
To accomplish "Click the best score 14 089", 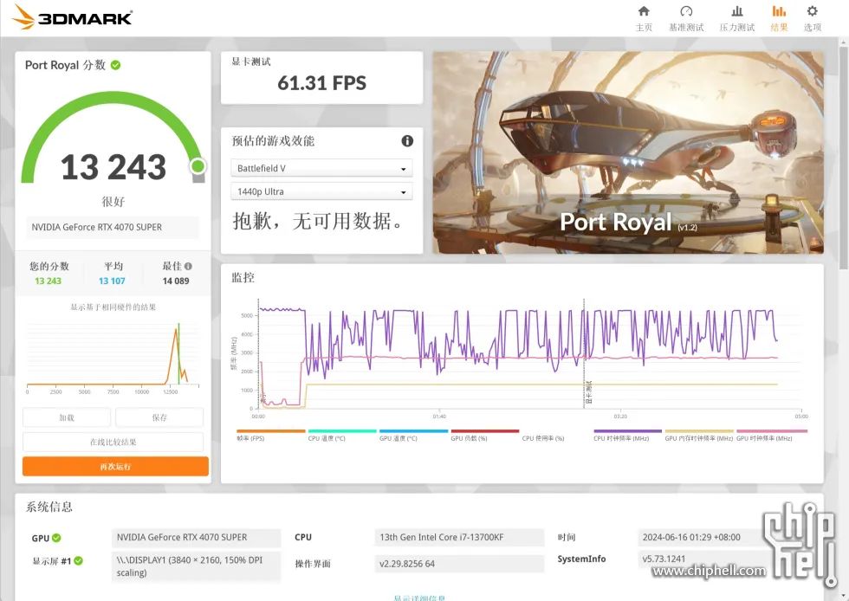I will 176,281.
